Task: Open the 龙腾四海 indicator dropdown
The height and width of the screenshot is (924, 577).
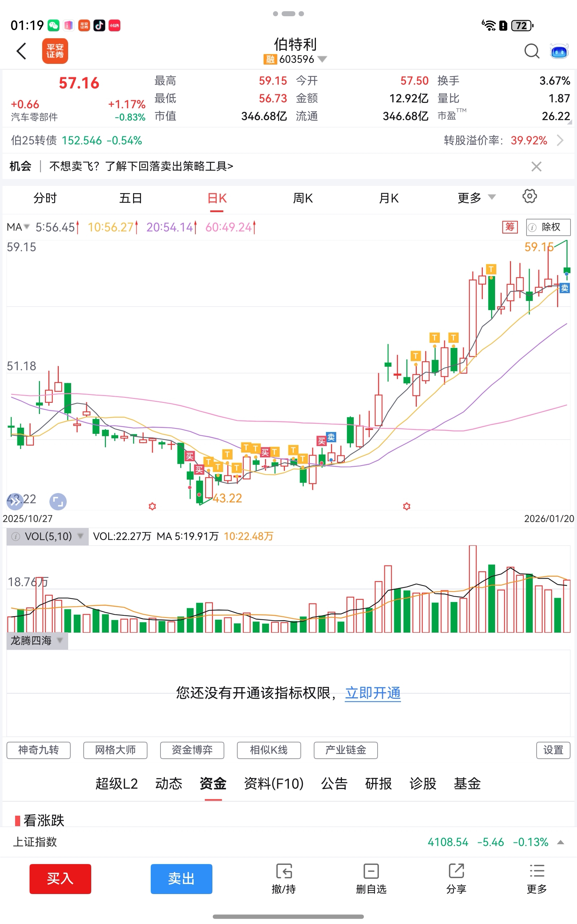Action: pos(37,641)
